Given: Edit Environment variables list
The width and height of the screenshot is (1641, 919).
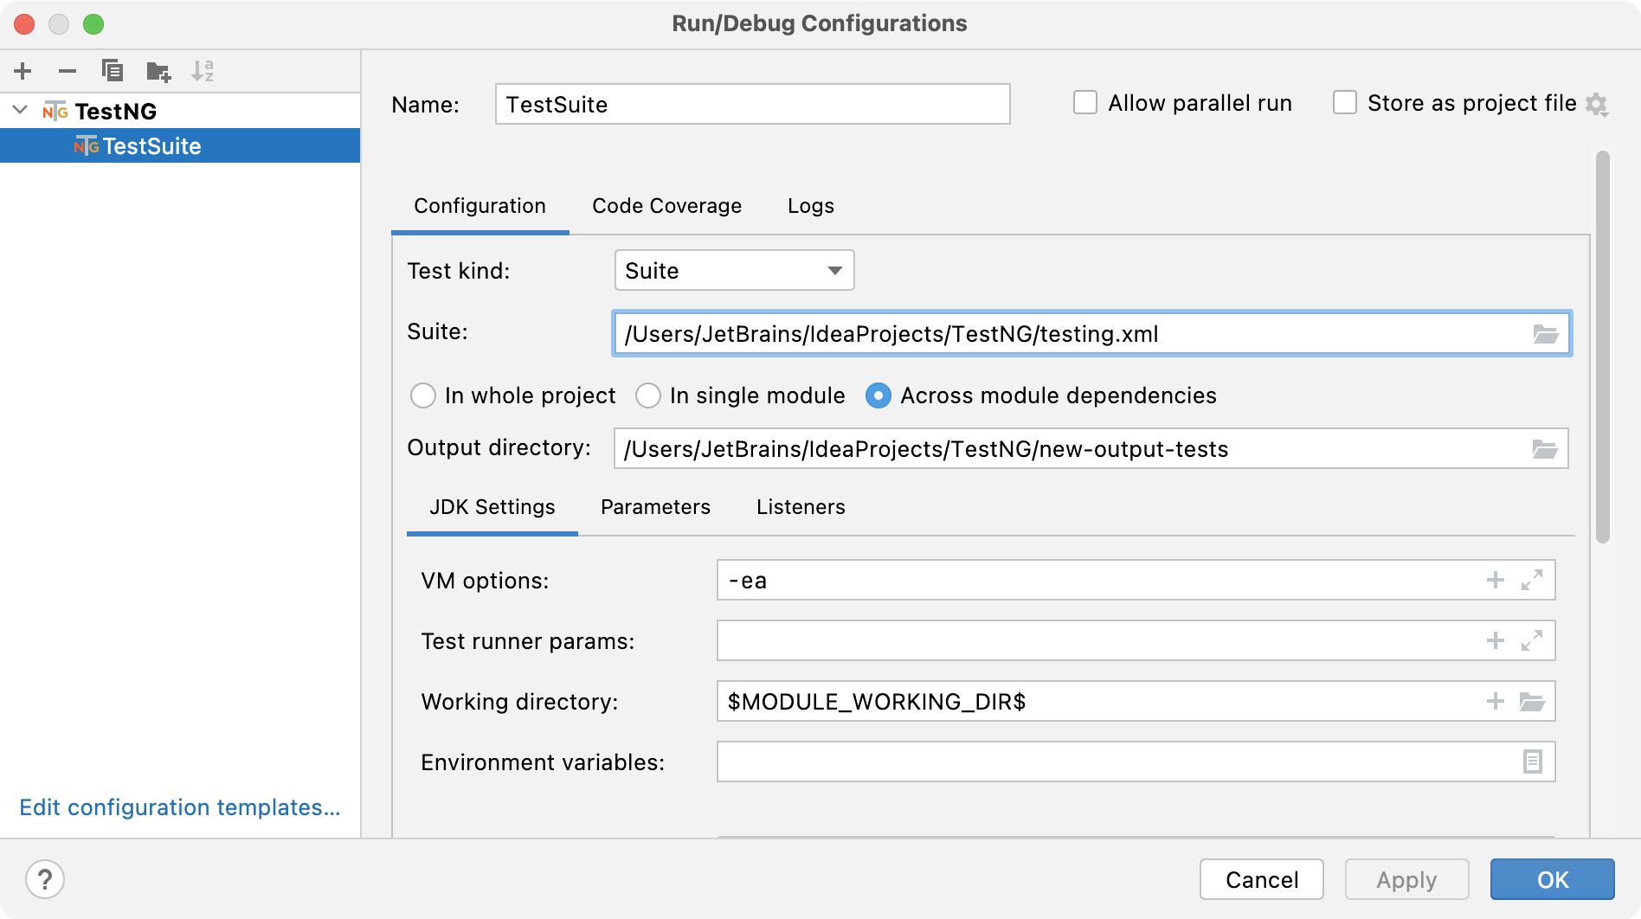Looking at the screenshot, I should [1532, 762].
